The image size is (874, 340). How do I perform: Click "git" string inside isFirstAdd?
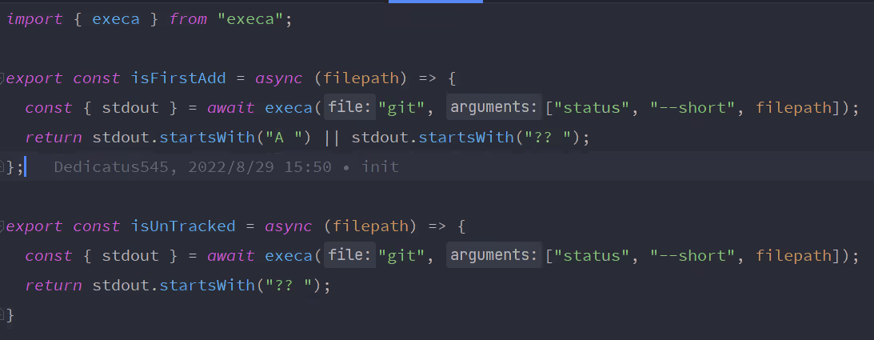point(402,107)
